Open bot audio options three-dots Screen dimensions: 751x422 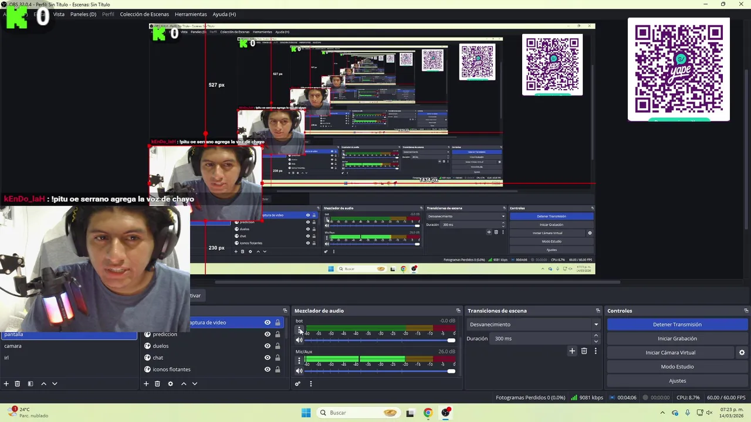(299, 331)
